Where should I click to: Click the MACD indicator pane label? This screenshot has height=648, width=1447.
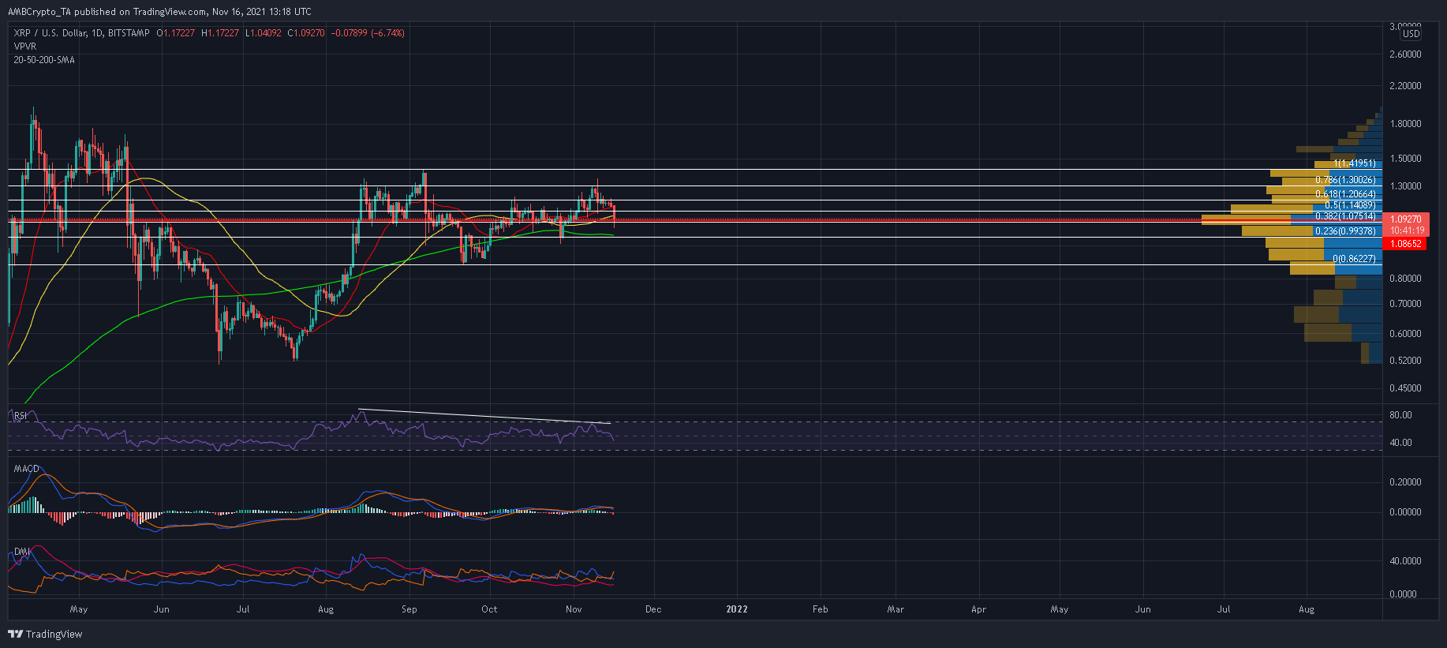pyautogui.click(x=27, y=469)
